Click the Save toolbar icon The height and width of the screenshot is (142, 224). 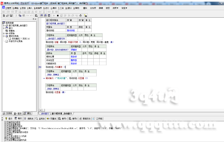click(11, 16)
